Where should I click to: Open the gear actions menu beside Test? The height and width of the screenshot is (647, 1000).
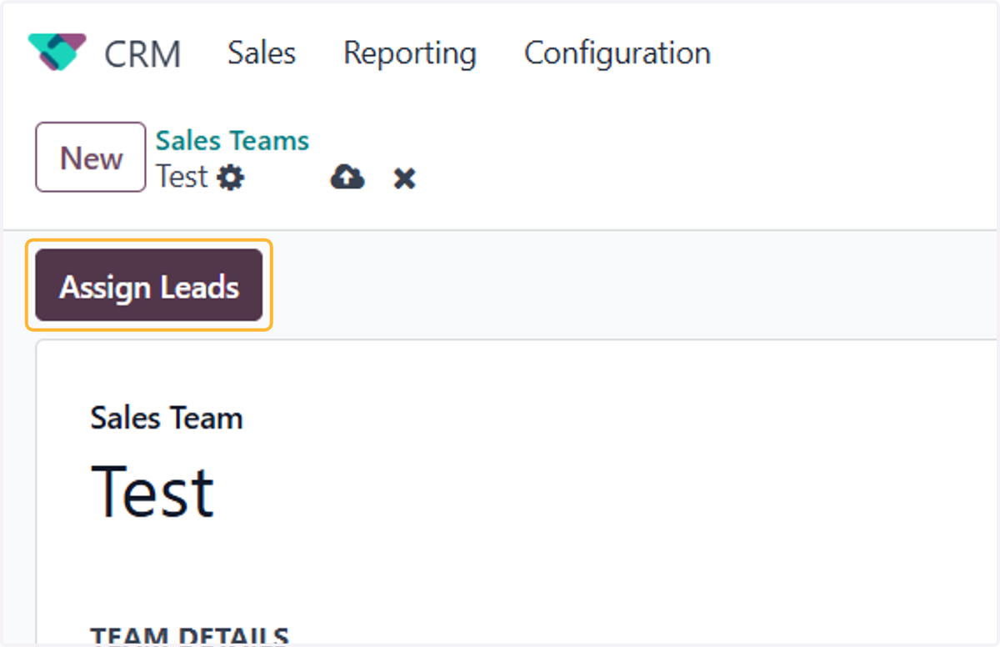(x=231, y=177)
